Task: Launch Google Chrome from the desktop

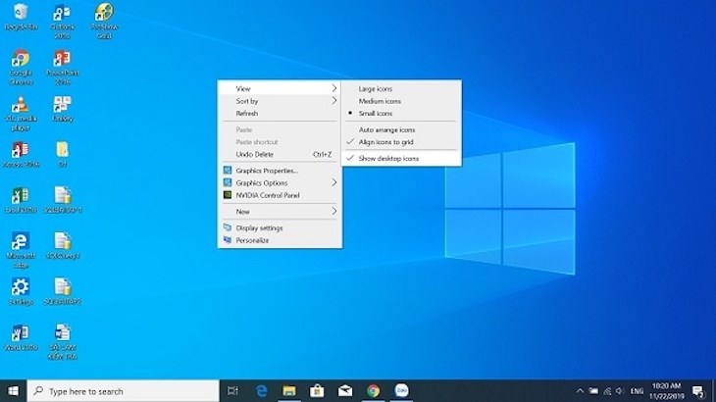Action: click(20, 60)
